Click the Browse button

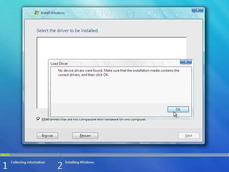click(47, 136)
